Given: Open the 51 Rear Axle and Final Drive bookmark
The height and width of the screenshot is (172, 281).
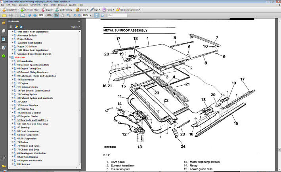Looking at the screenshot, I should [x=32, y=120].
